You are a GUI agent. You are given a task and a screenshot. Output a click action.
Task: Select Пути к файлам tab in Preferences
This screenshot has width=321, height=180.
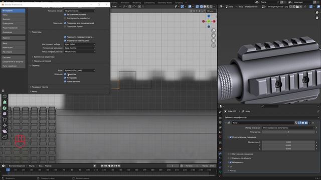(14, 66)
